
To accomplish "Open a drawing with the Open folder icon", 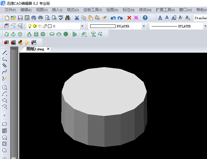I will click(13, 18).
